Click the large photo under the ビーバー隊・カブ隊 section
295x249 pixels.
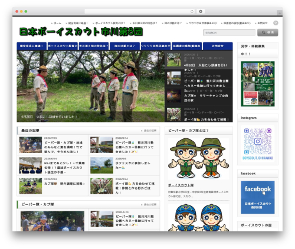click(x=53, y=221)
